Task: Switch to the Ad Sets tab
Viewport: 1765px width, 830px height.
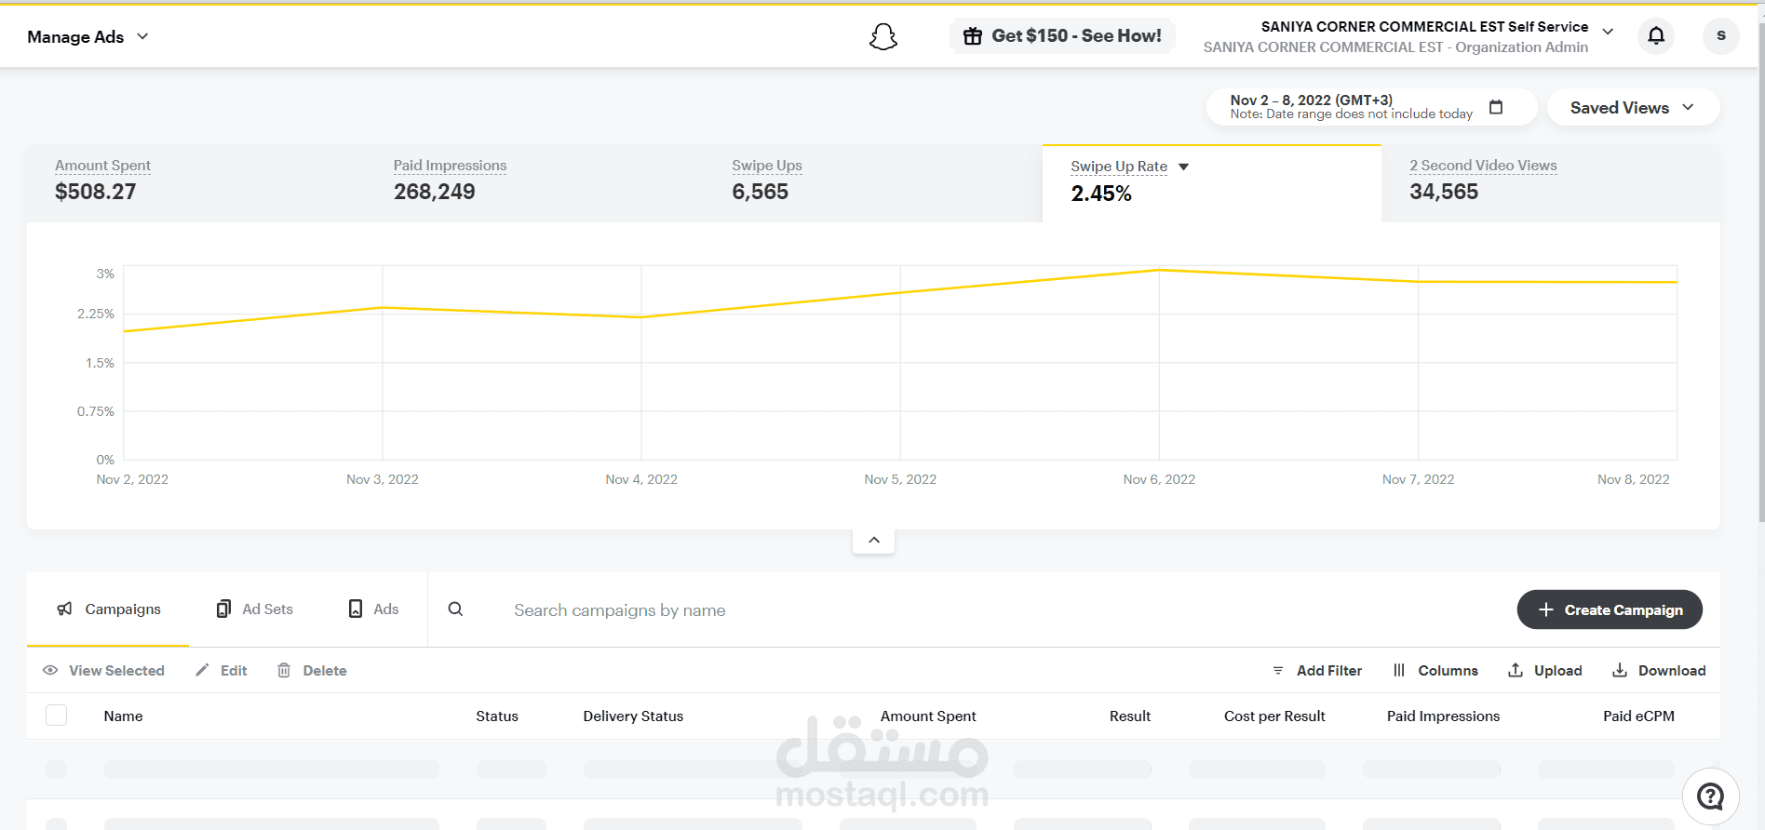Action: [254, 609]
